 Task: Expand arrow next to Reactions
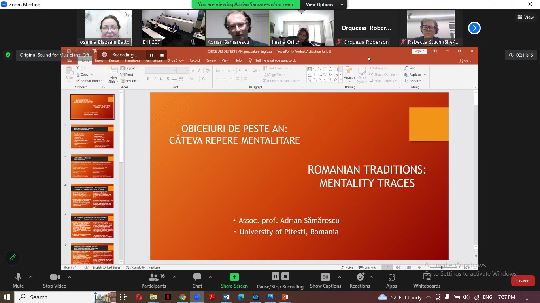[371, 277]
